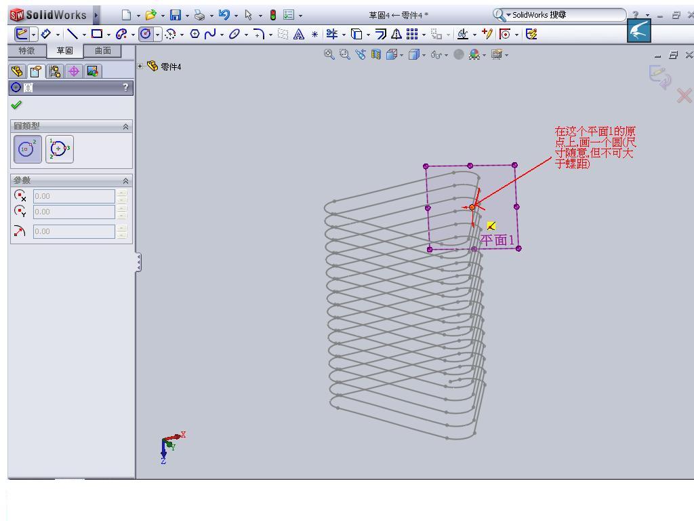Select the Arc sketch tool
The width and height of the screenshot is (694, 521).
tap(170, 34)
